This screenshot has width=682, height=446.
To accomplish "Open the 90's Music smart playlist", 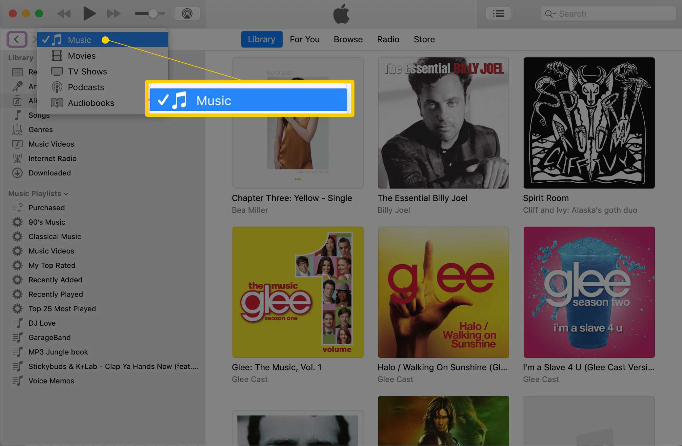I will (47, 222).
